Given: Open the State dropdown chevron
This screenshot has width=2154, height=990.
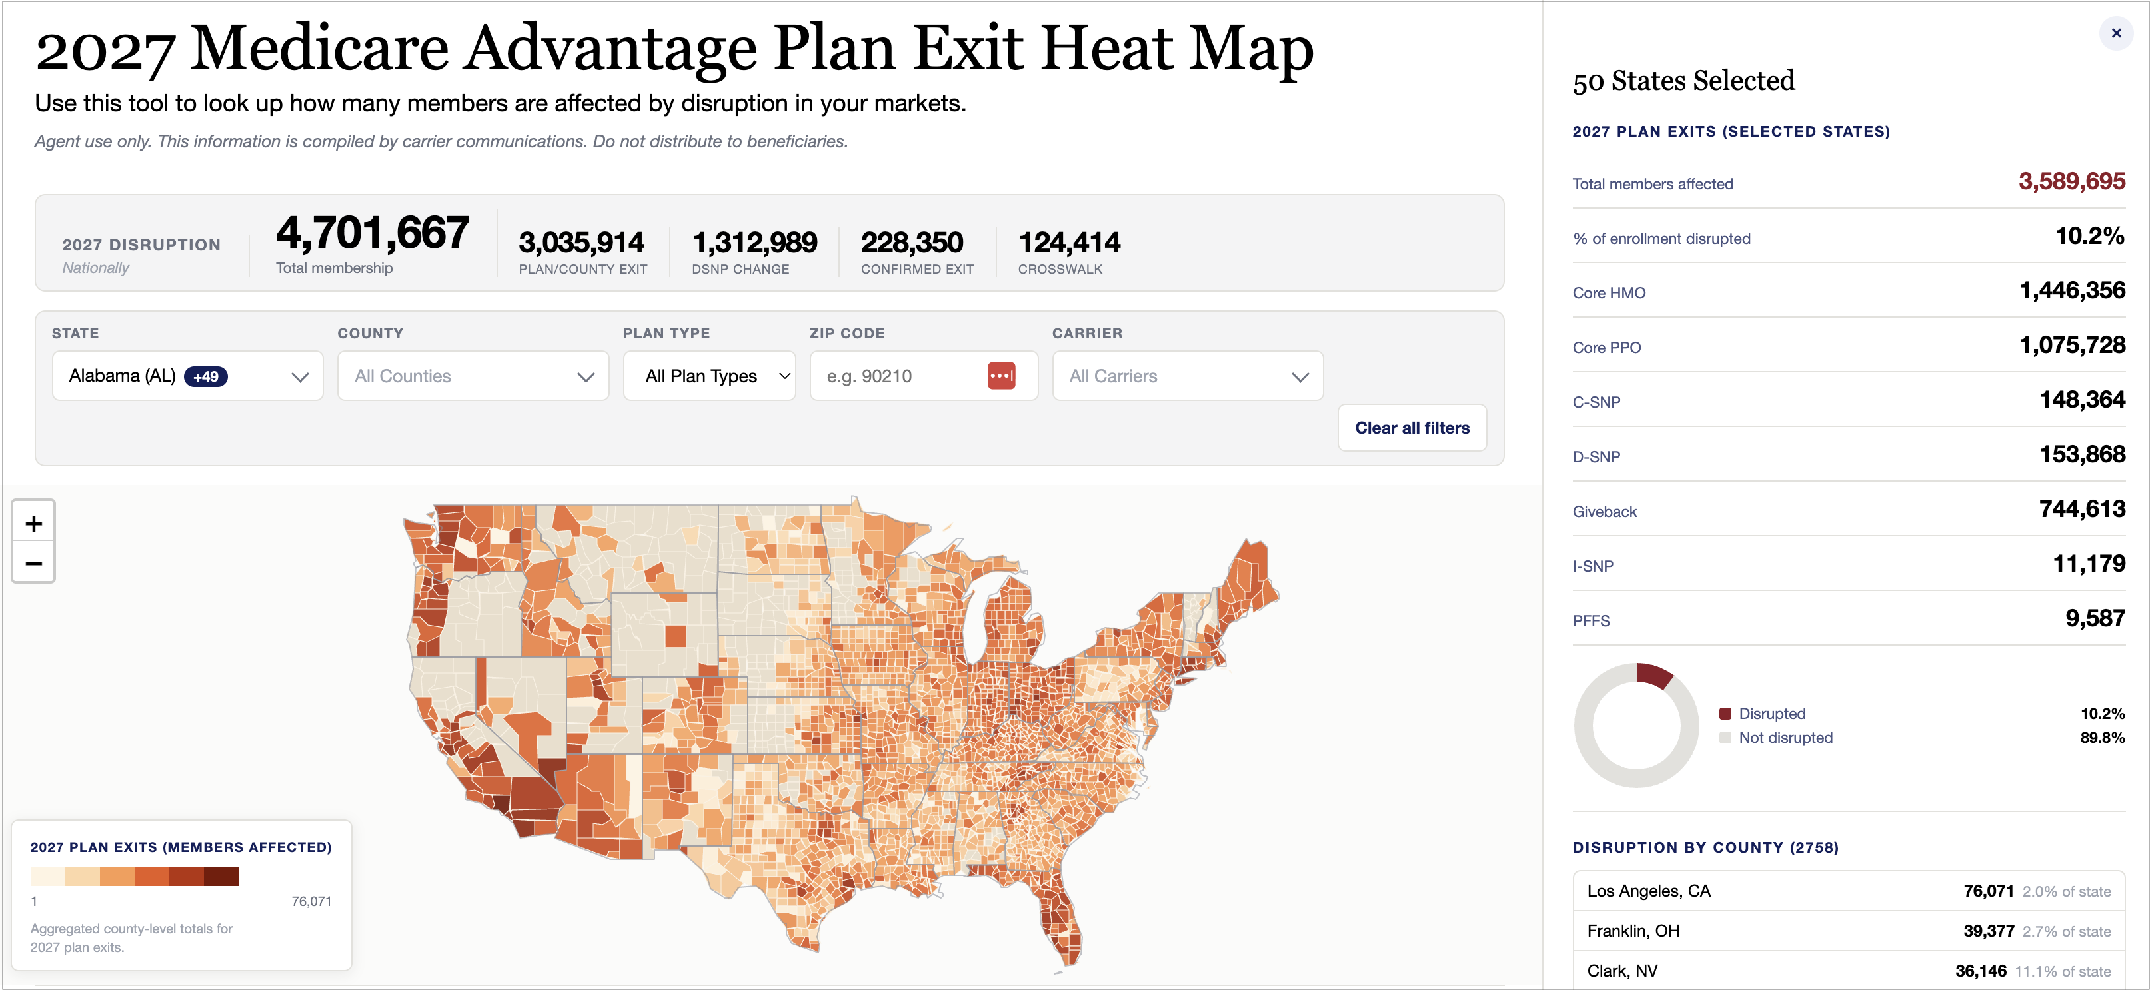Looking at the screenshot, I should tap(299, 377).
